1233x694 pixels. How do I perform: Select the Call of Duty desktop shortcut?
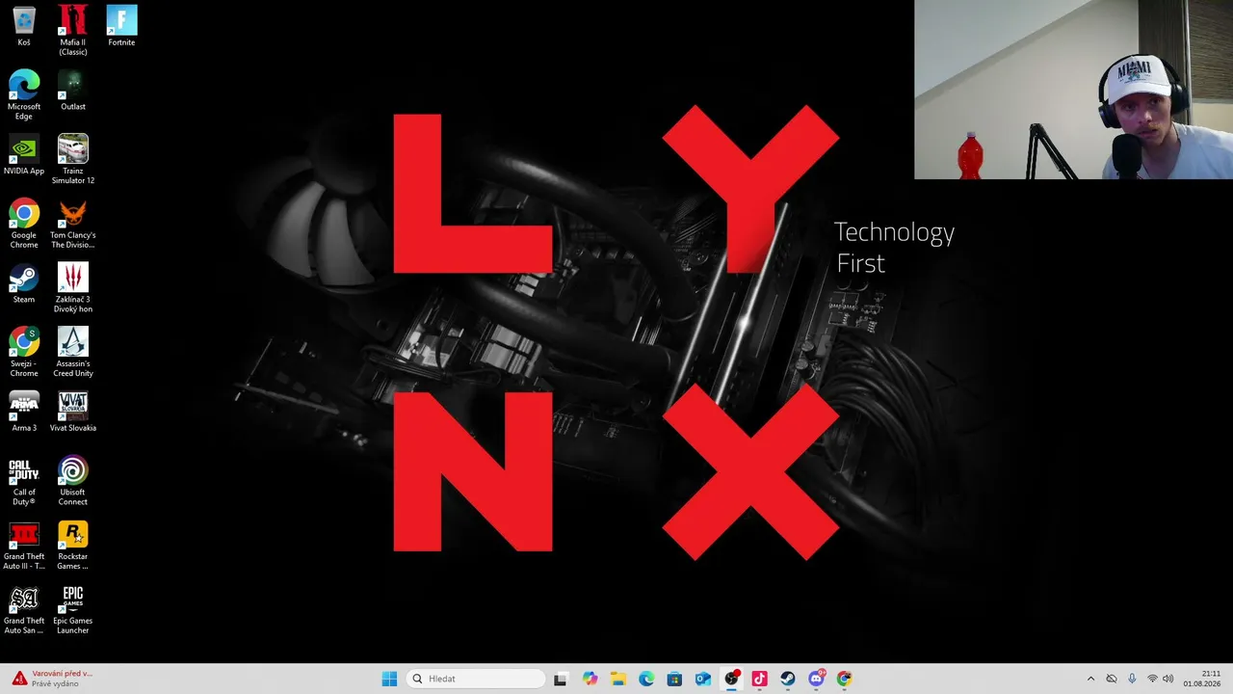pyautogui.click(x=24, y=481)
